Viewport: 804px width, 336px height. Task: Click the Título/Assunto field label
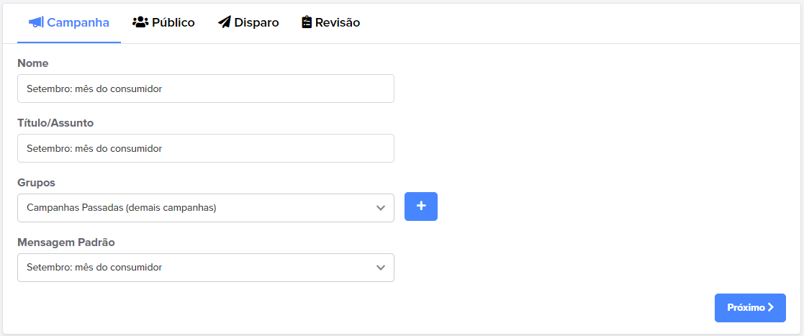[x=55, y=123]
